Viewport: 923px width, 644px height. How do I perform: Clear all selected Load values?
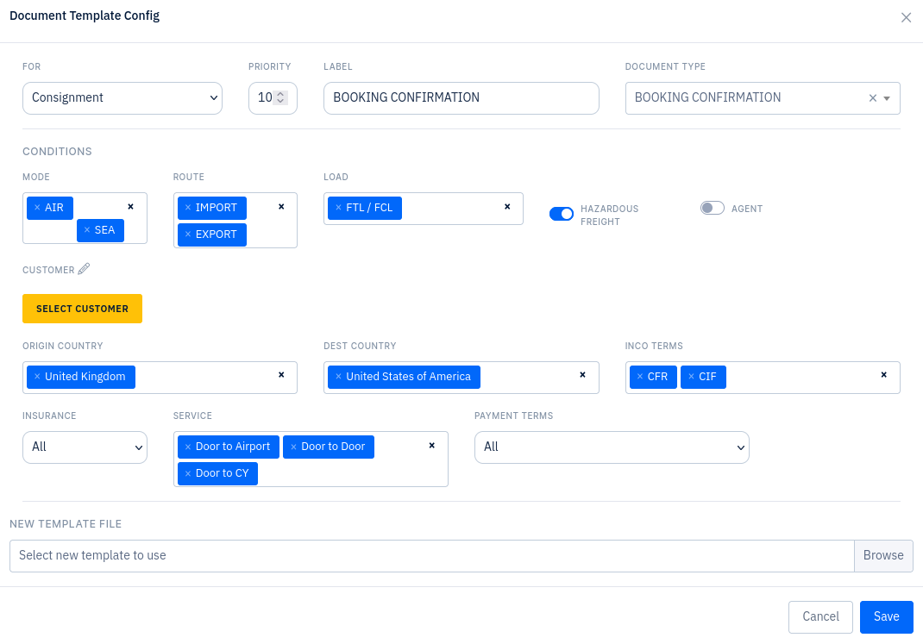[507, 207]
